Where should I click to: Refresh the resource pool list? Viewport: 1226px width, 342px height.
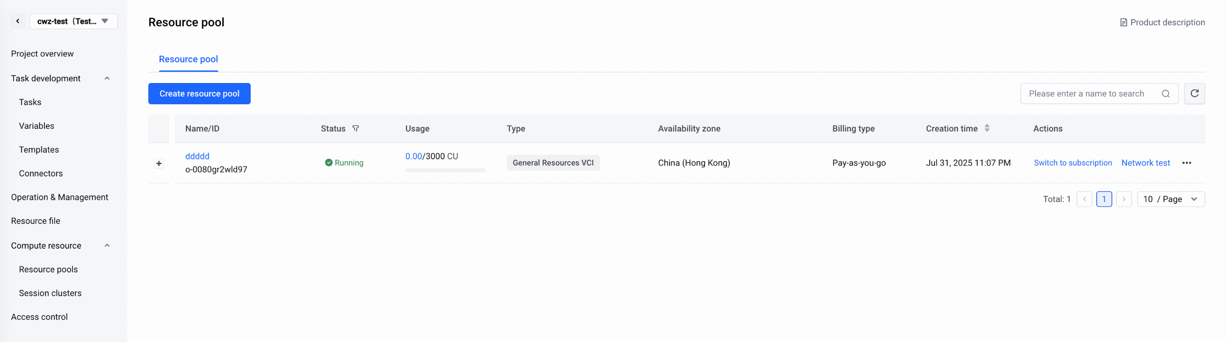tap(1195, 94)
